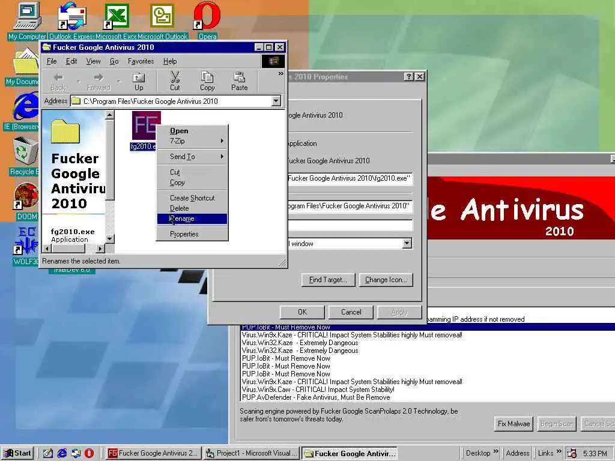Click the Windows flag throbber icon
This screenshot has height=461, width=615.
tap(273, 61)
